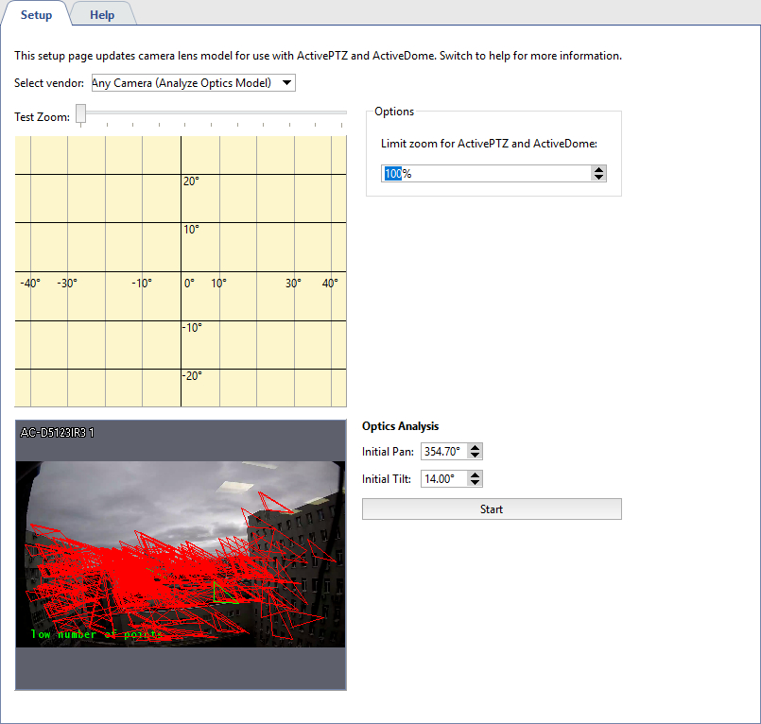Decrement Initial Pan using the down arrow

click(x=476, y=457)
